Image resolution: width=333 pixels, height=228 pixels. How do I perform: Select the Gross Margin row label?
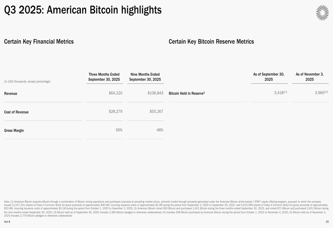14,130
